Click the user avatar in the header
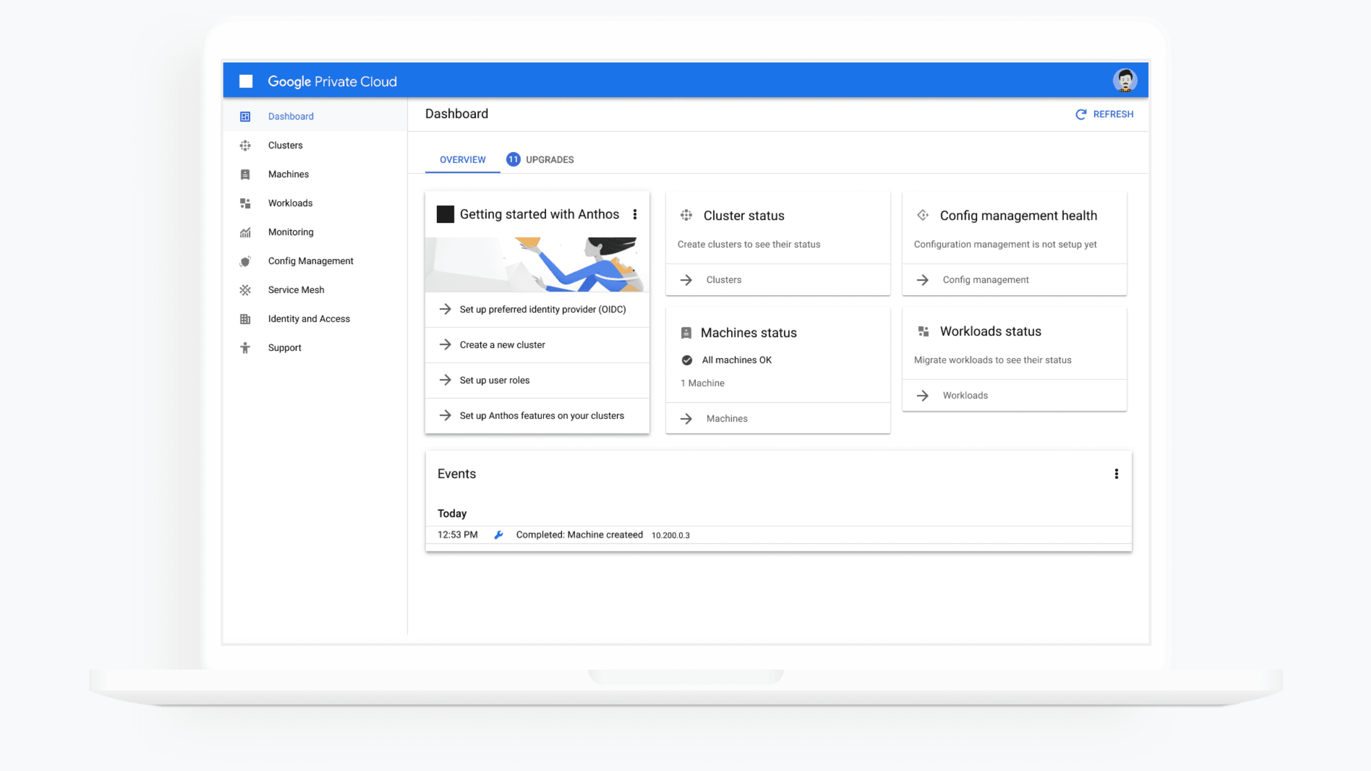Viewport: 1371px width, 771px height. coord(1124,81)
